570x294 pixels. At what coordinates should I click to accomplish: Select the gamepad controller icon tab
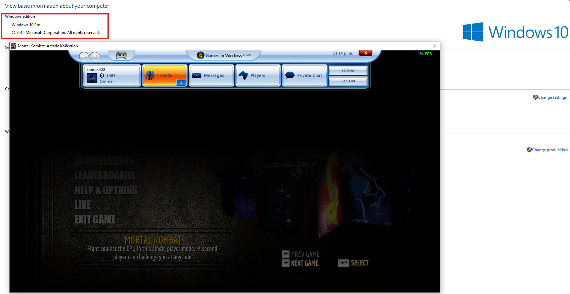point(121,55)
